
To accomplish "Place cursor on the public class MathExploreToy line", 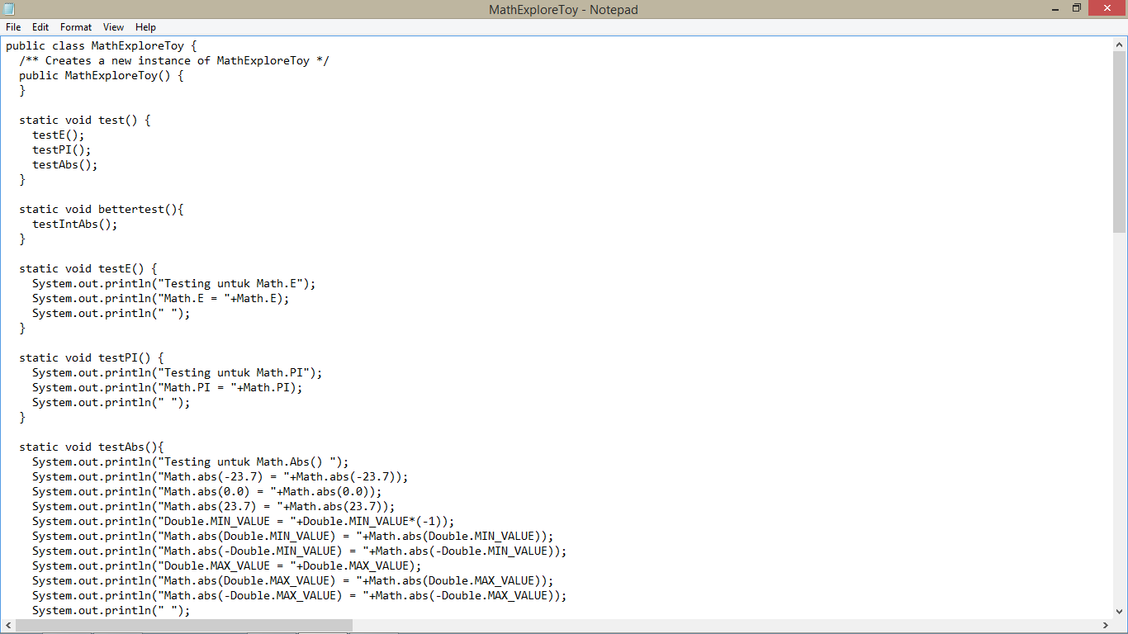I will (99, 45).
